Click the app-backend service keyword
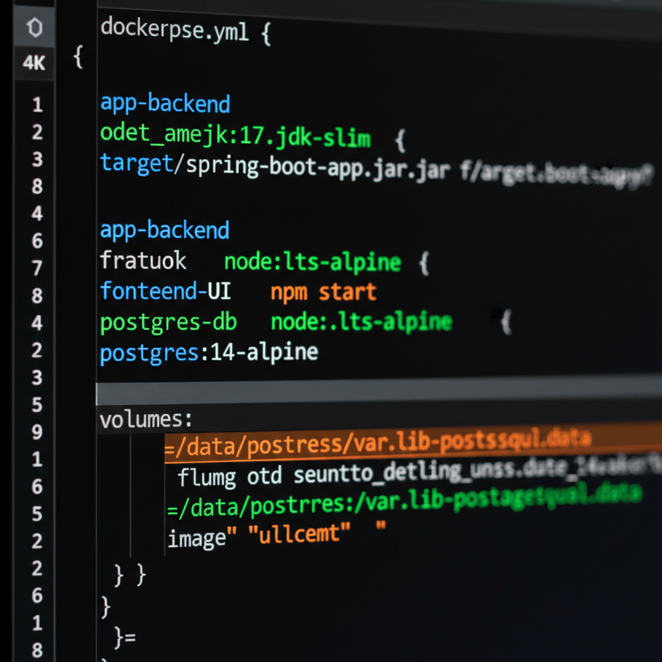 pyautogui.click(x=165, y=103)
